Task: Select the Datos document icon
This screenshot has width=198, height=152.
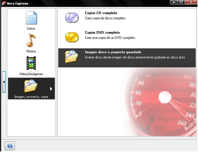Action: tap(31, 18)
